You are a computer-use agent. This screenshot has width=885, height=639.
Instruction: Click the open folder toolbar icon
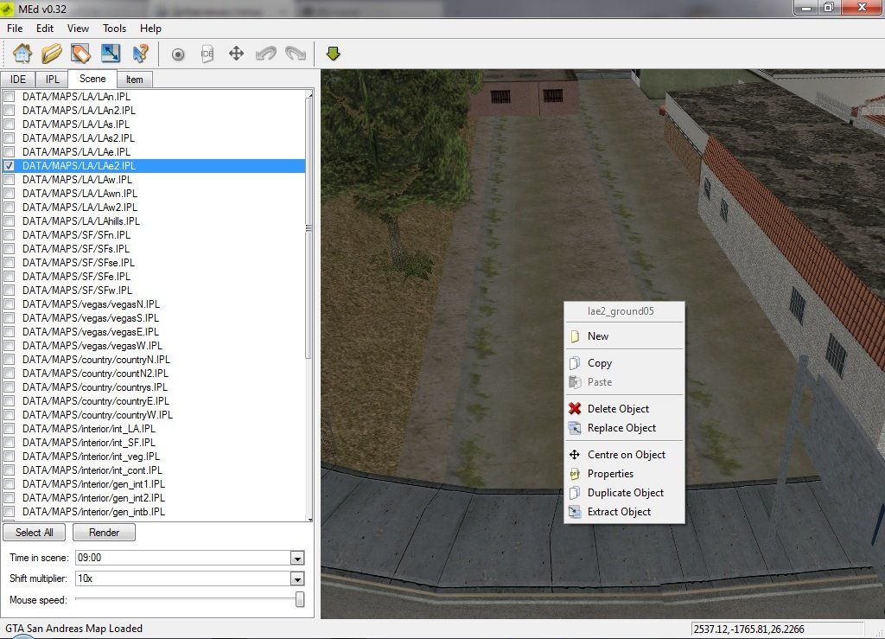(x=51, y=54)
